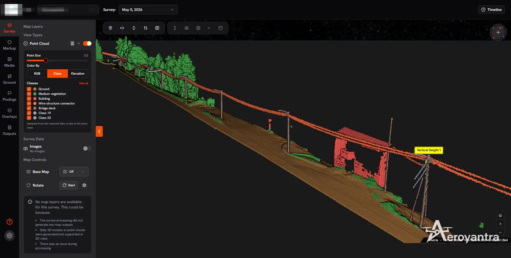Open the Survey date dropdown May 5, 2026
This screenshot has height=258, width=511.
click(148, 10)
